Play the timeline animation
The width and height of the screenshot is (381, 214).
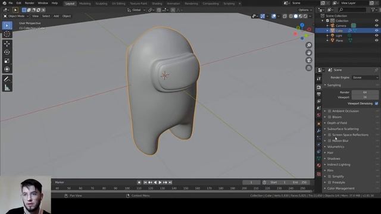pos(160,182)
